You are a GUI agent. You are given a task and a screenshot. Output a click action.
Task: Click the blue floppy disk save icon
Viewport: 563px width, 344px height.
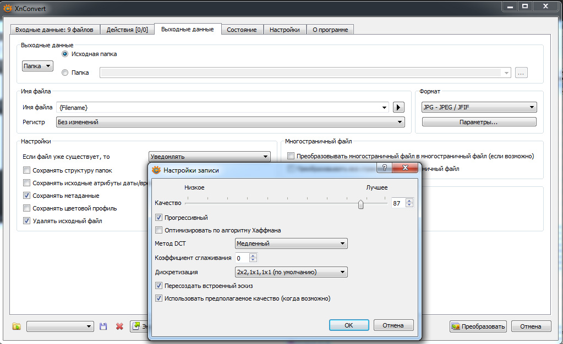click(x=103, y=326)
